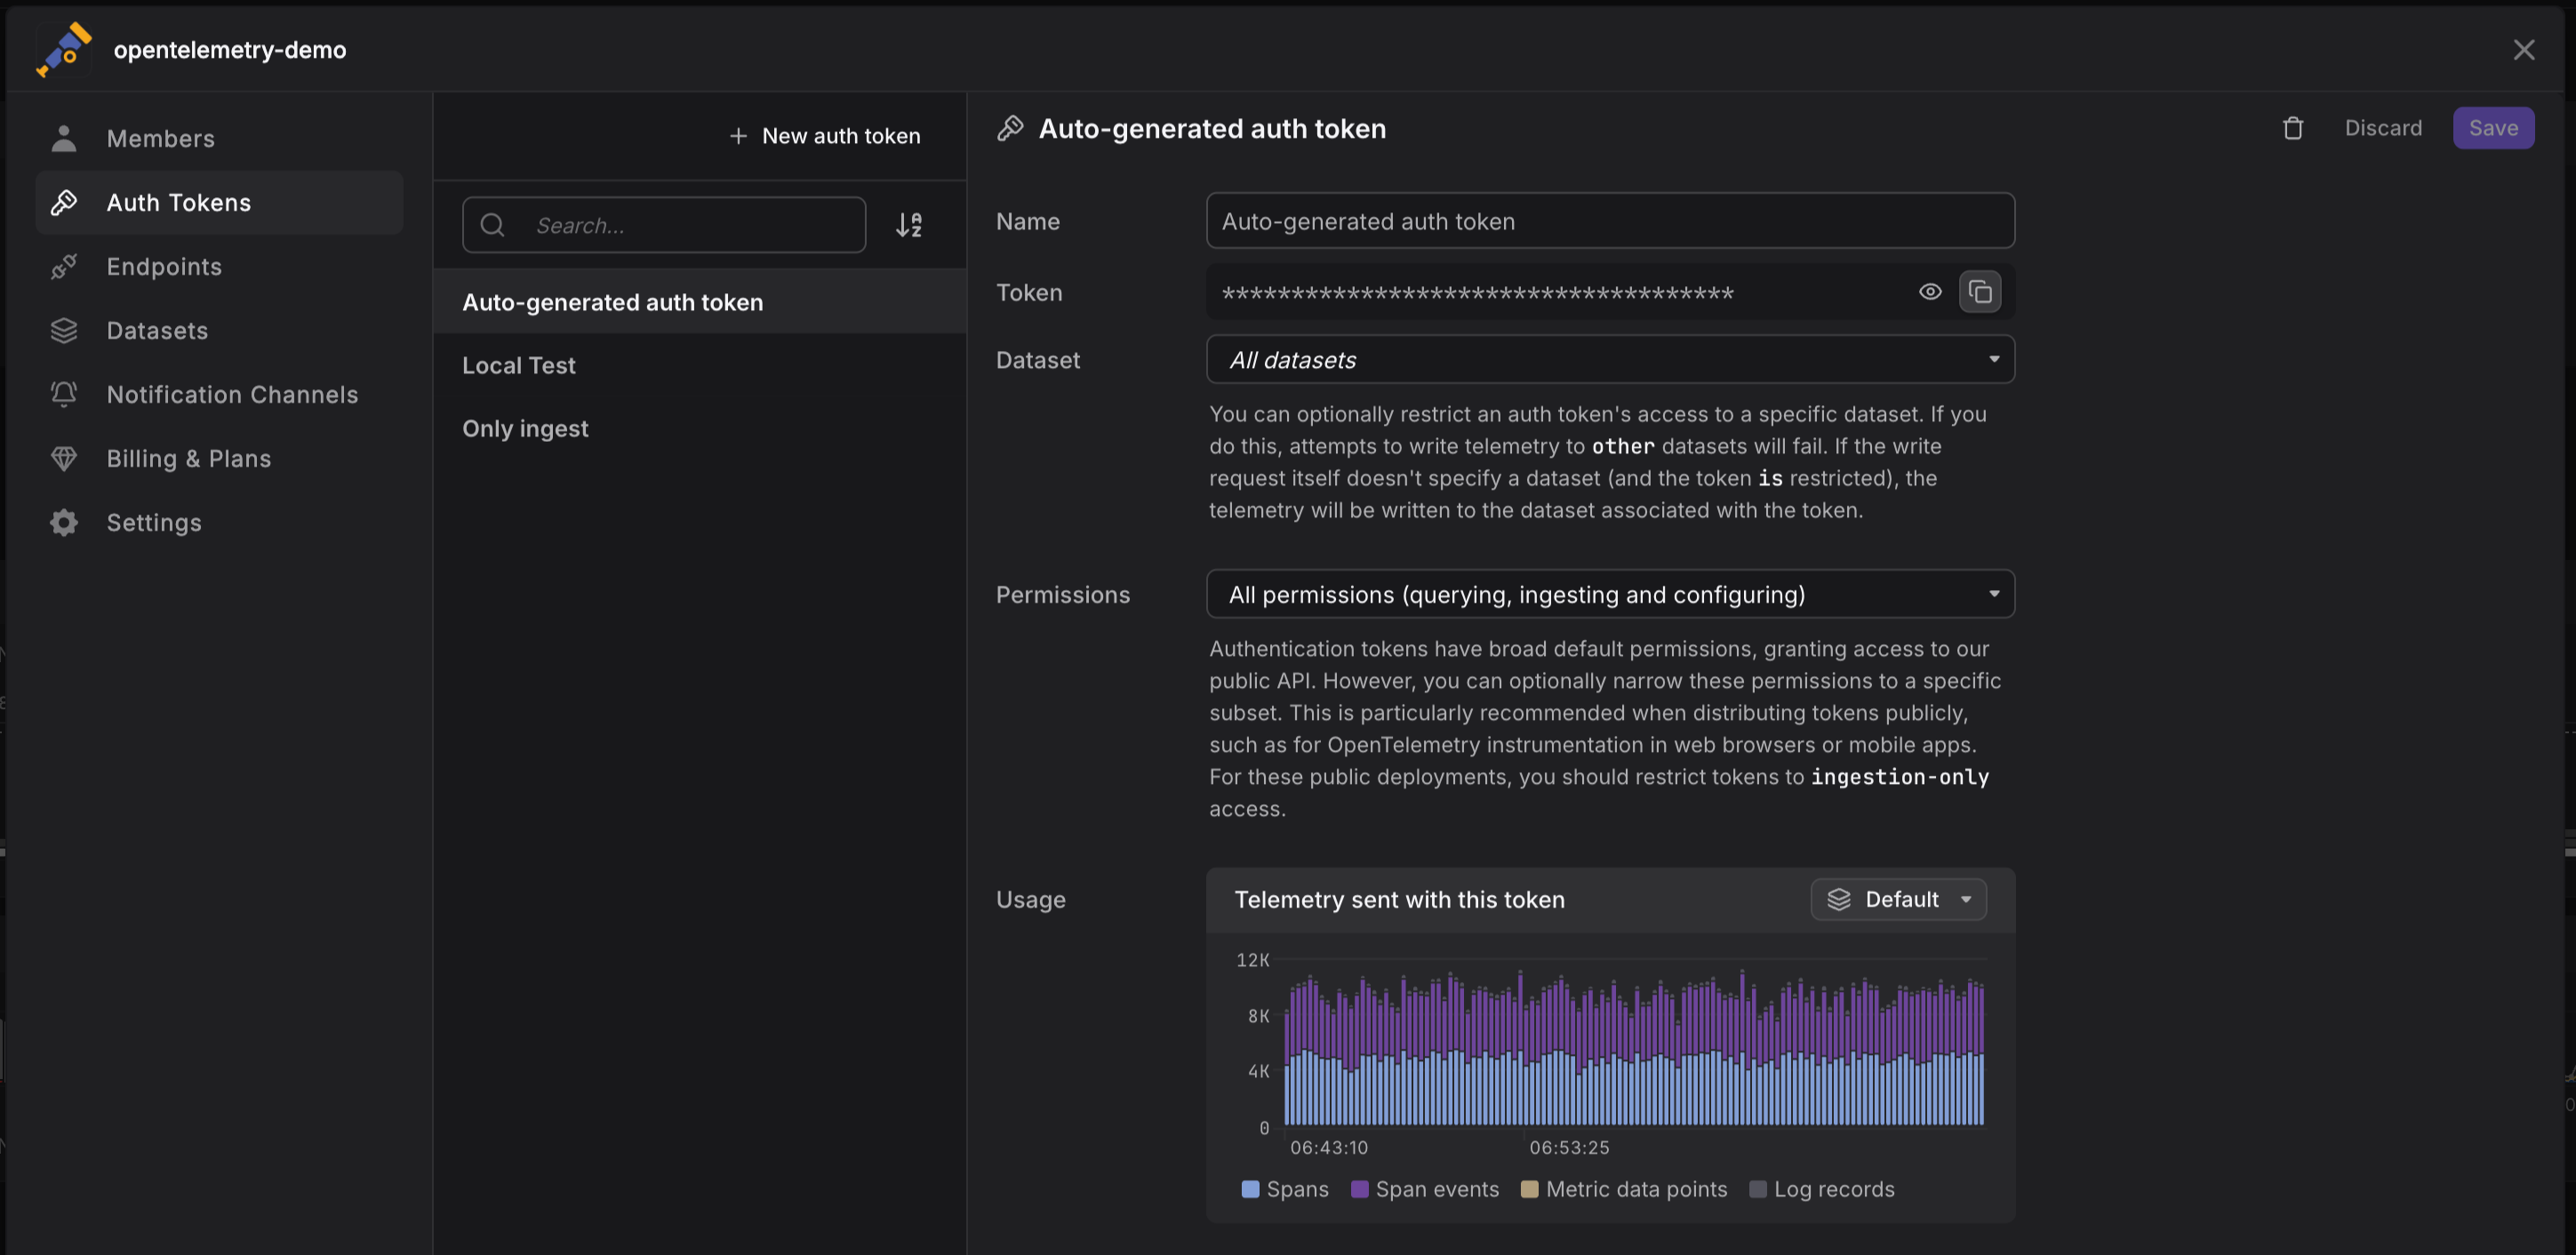Expand the Permissions dropdown
The image size is (2576, 1255).
point(1609,595)
